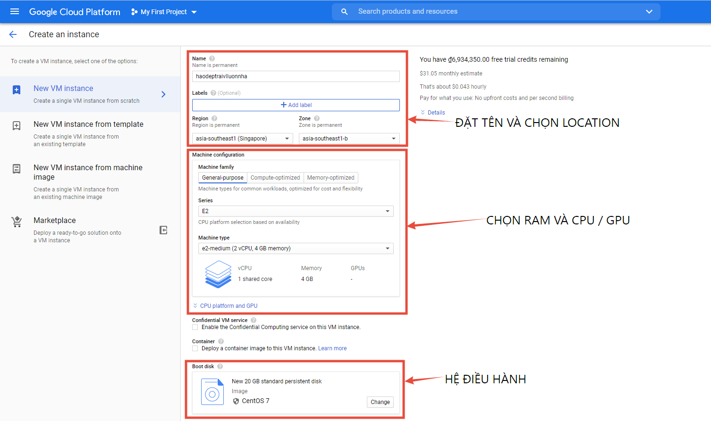
Task: Open help icon next to Region
Action: (214, 118)
